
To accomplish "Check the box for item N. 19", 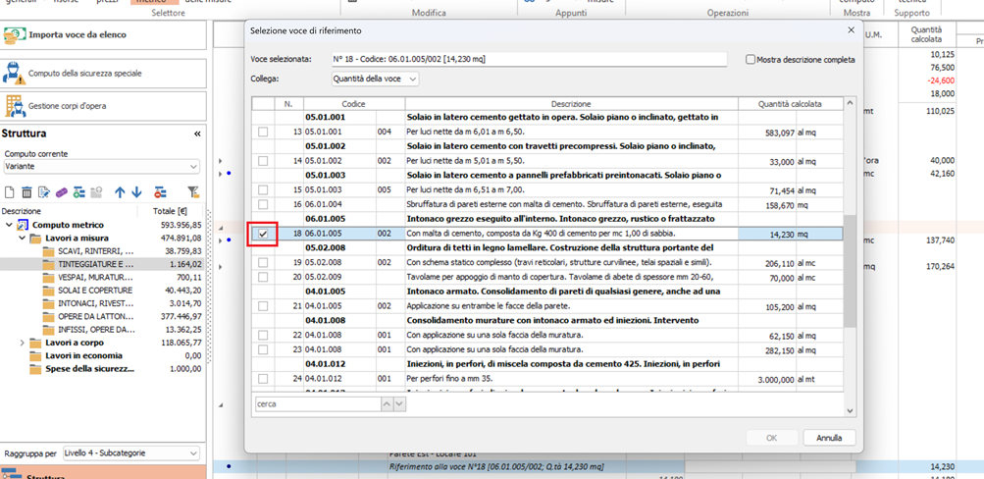I will coord(263,262).
